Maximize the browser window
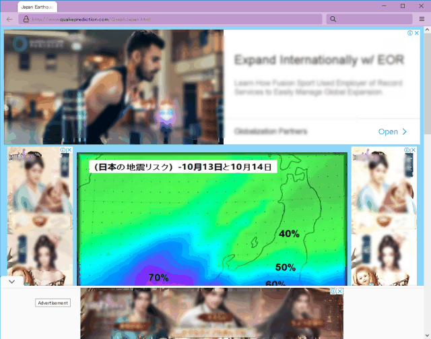 click(x=403, y=6)
